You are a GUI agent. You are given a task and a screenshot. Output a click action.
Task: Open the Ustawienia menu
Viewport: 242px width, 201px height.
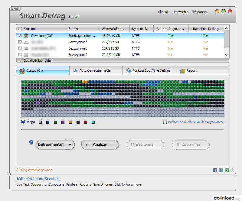tap(180, 12)
